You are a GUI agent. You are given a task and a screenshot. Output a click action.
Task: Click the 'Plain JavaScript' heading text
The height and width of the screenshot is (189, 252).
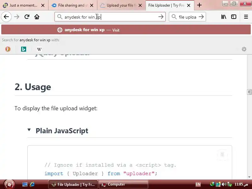pos(62,131)
